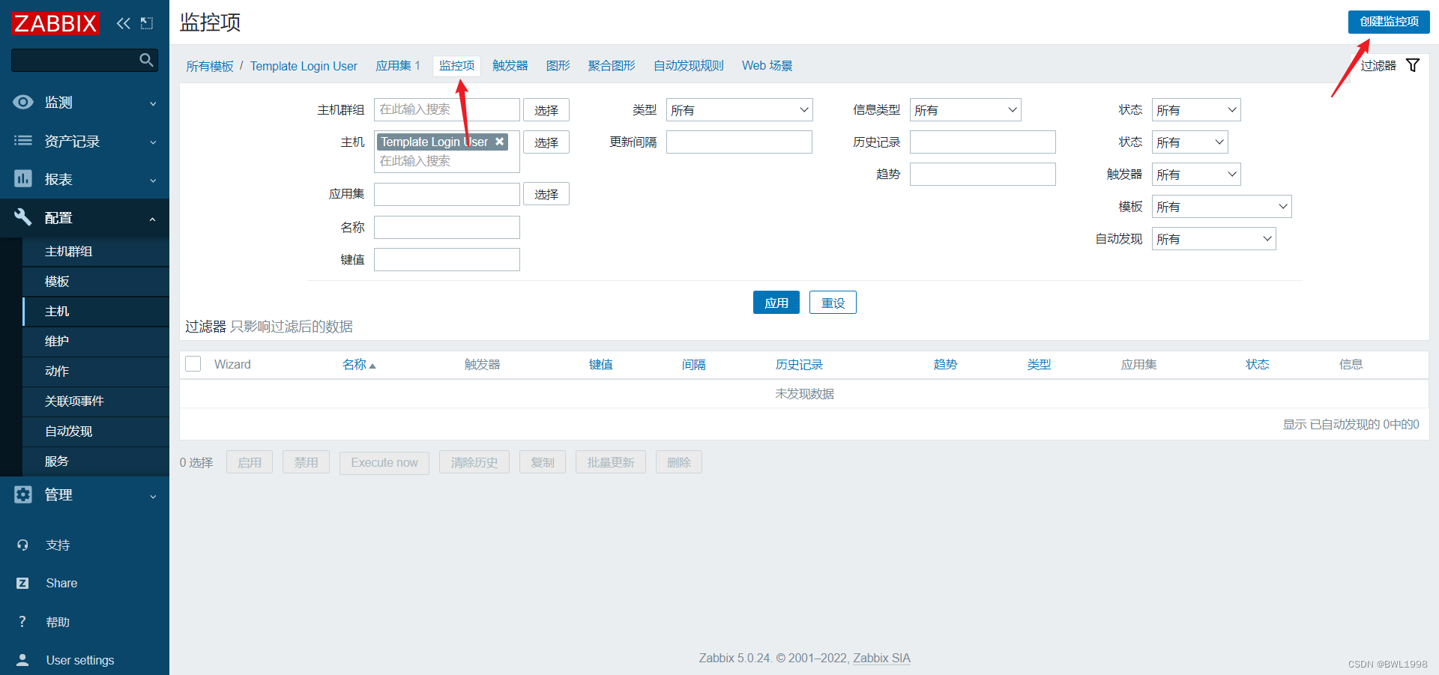Image resolution: width=1439 pixels, height=675 pixels.
Task: Click the 创建监控项 button
Action: [x=1389, y=22]
